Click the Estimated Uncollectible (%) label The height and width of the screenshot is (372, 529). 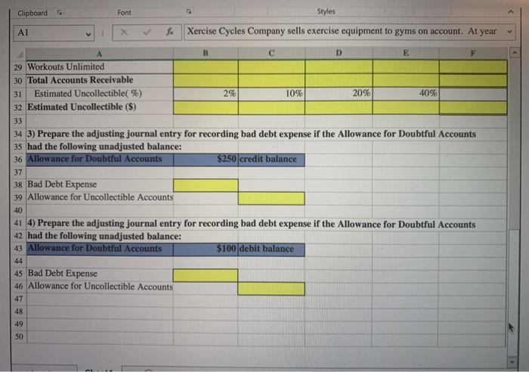coord(88,94)
